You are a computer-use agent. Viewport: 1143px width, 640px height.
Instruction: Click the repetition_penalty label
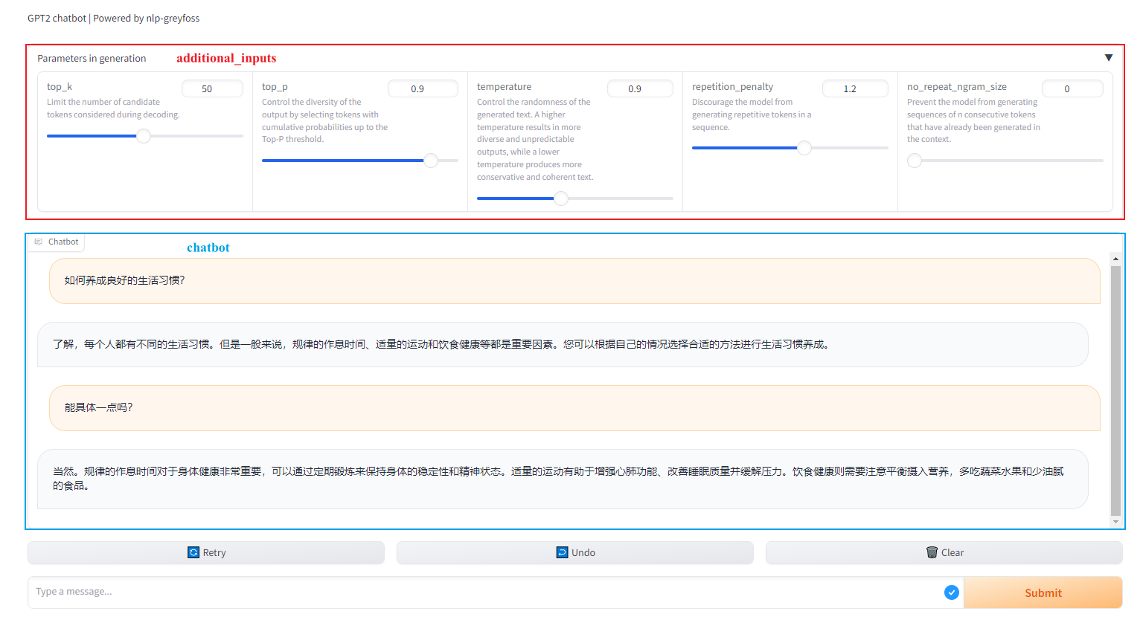tap(732, 87)
